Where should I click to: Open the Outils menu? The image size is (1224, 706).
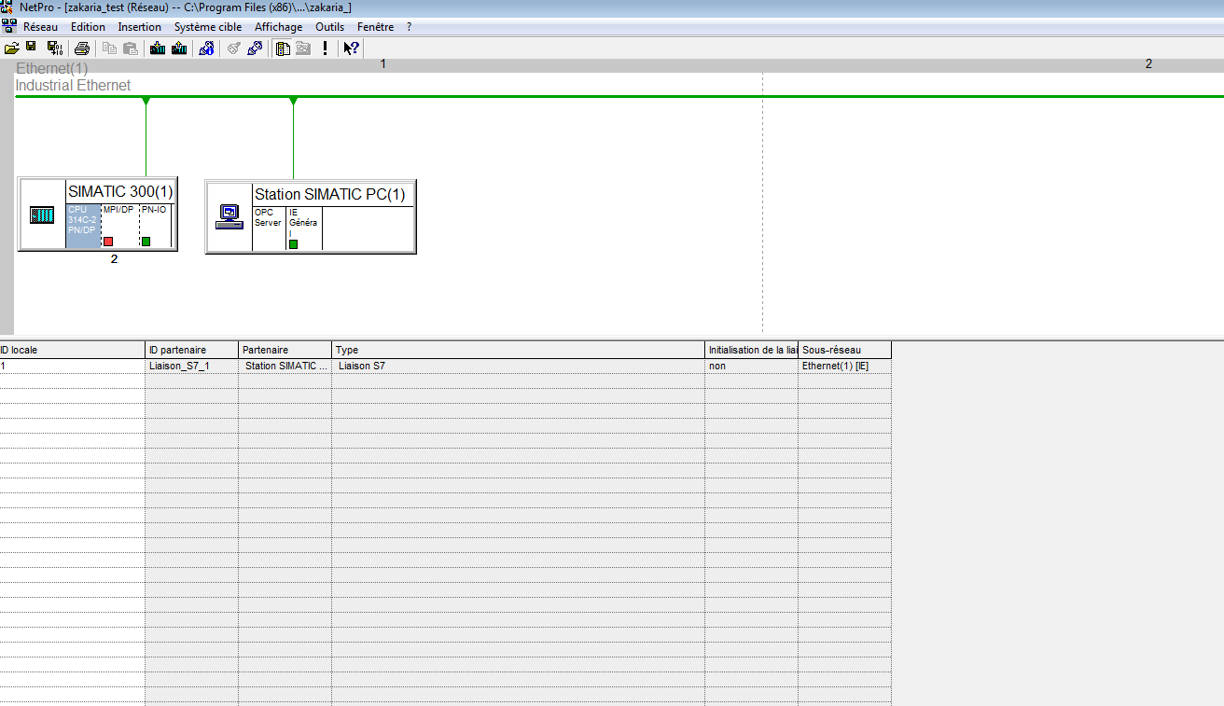coord(329,27)
